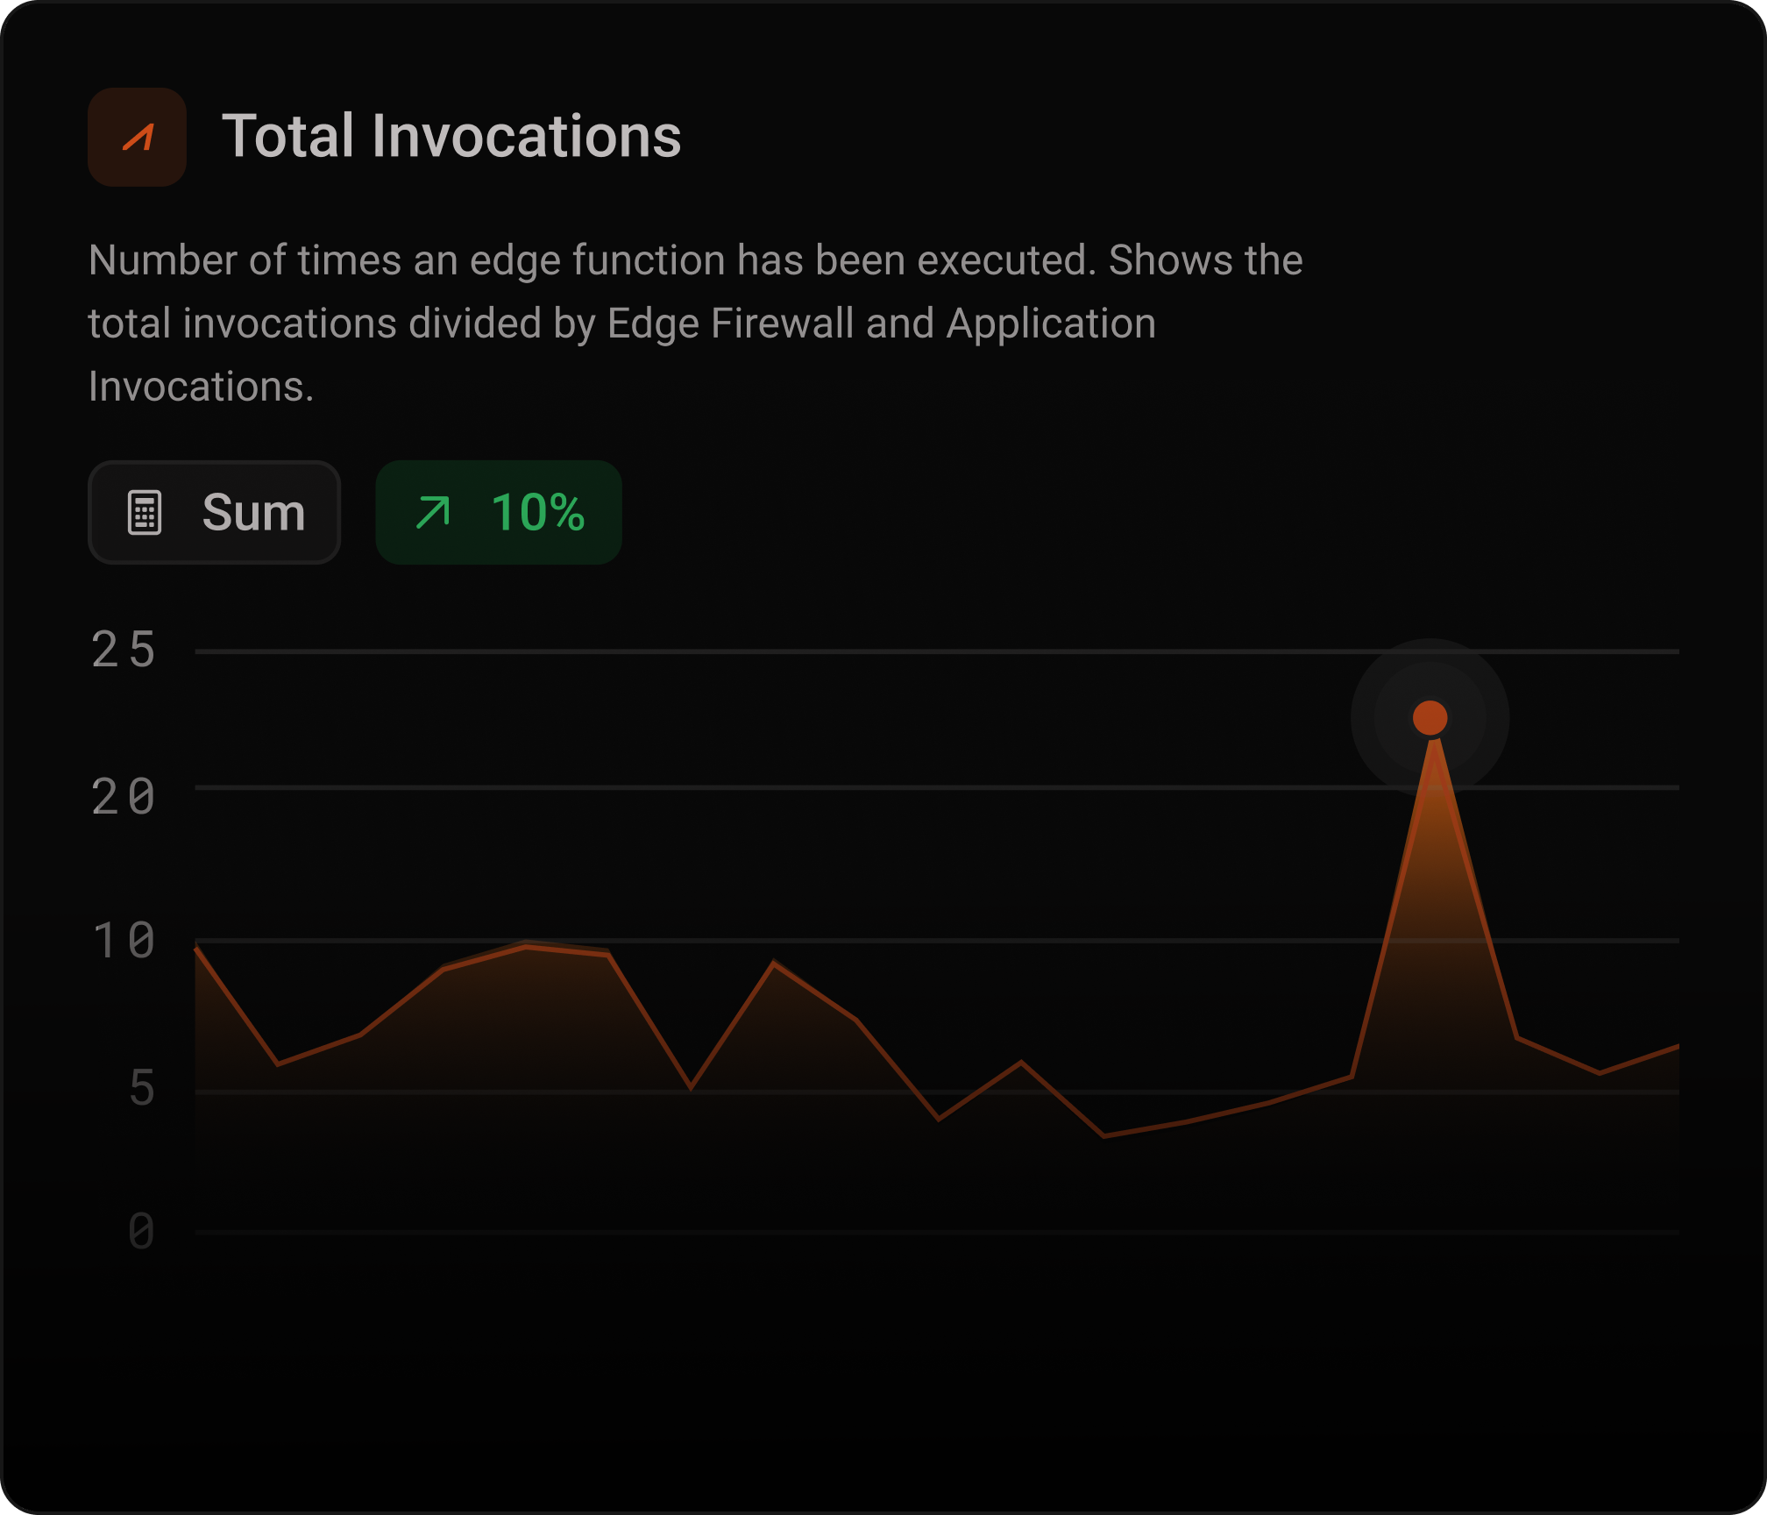Click the green upward trend arrow
1767x1515 pixels.
[432, 513]
